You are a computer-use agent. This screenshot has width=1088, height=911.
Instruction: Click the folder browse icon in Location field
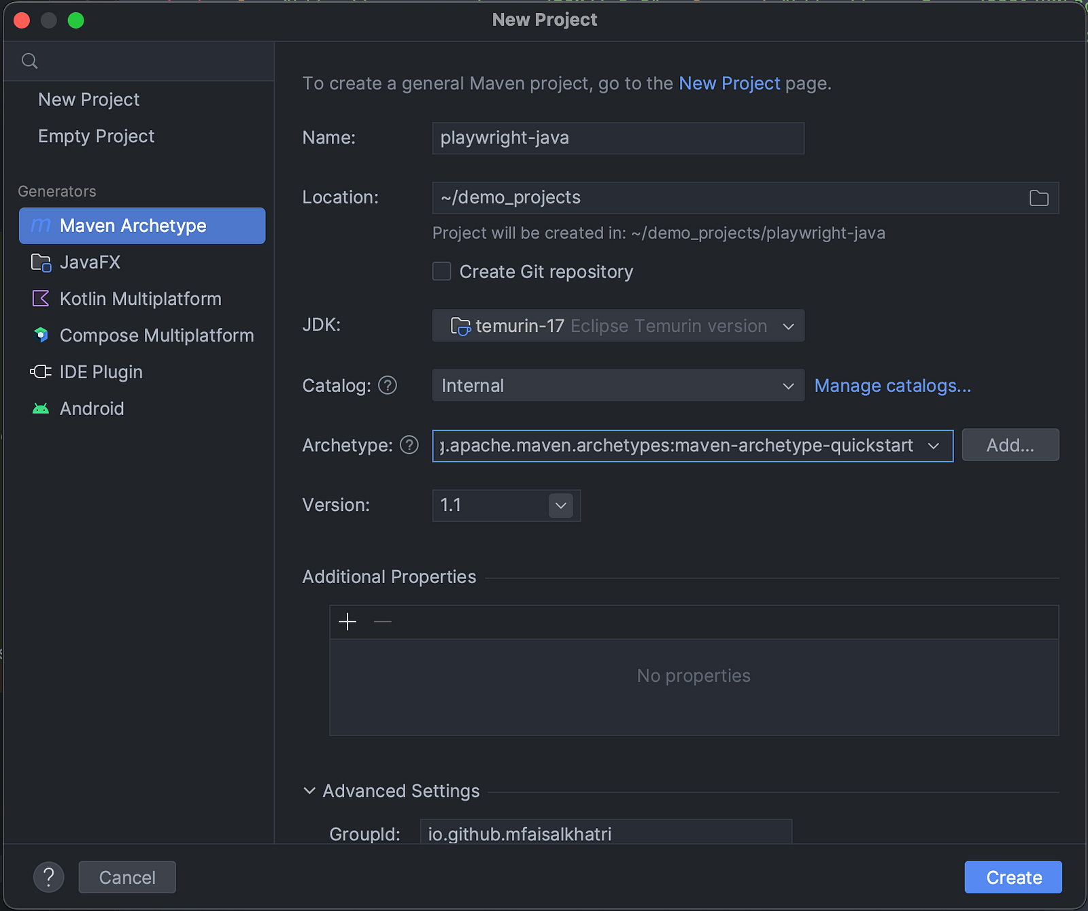pyautogui.click(x=1038, y=198)
